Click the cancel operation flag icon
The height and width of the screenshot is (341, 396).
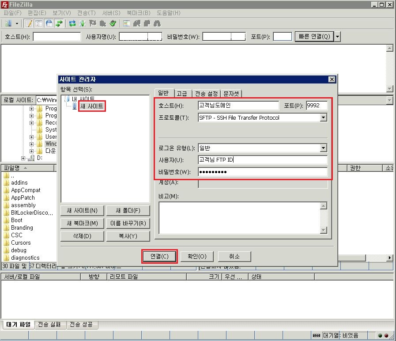point(93,23)
